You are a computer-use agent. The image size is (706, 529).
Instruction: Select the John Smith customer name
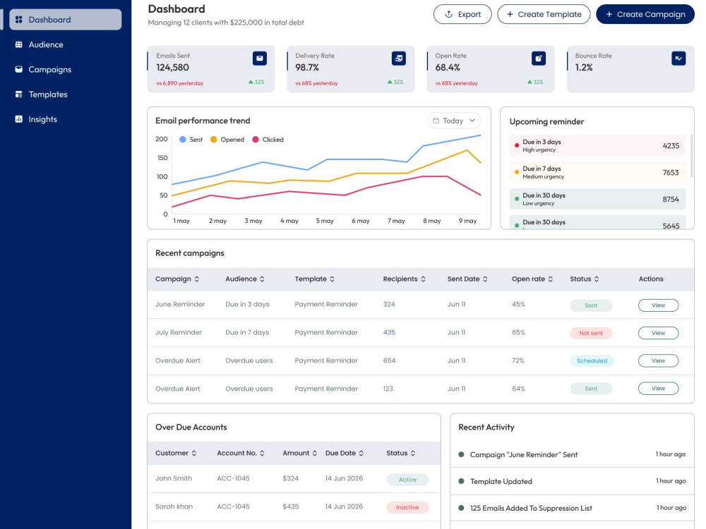coord(174,478)
